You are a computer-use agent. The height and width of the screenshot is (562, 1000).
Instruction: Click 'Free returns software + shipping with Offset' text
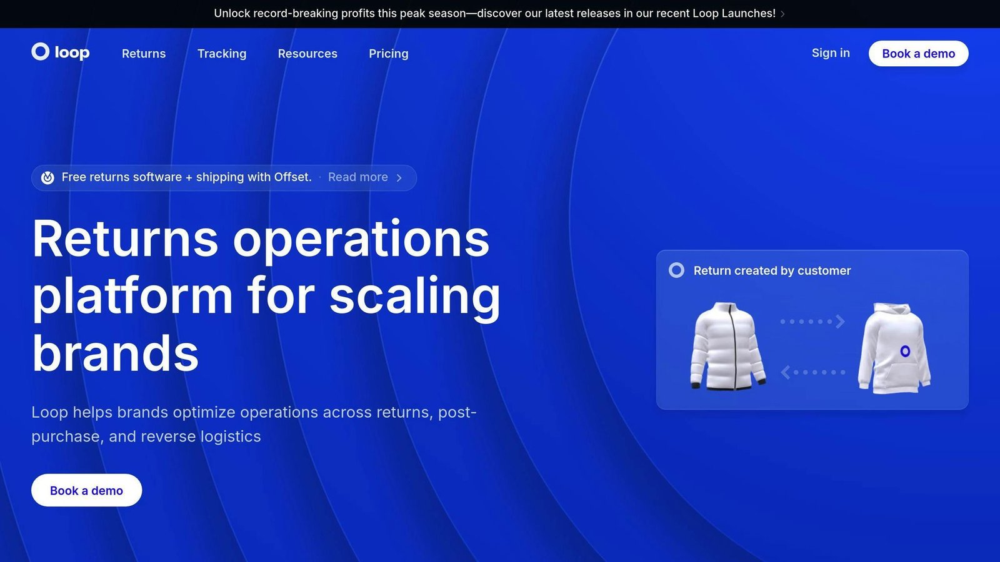click(187, 177)
